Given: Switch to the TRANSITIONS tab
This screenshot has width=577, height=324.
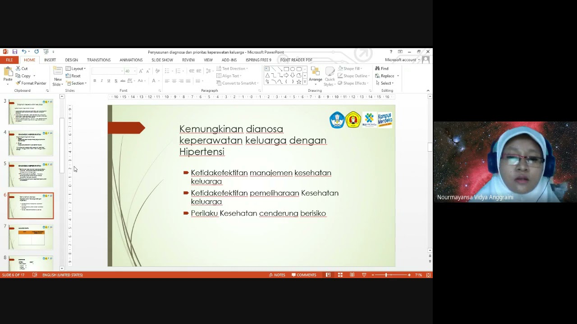Looking at the screenshot, I should [x=99, y=60].
